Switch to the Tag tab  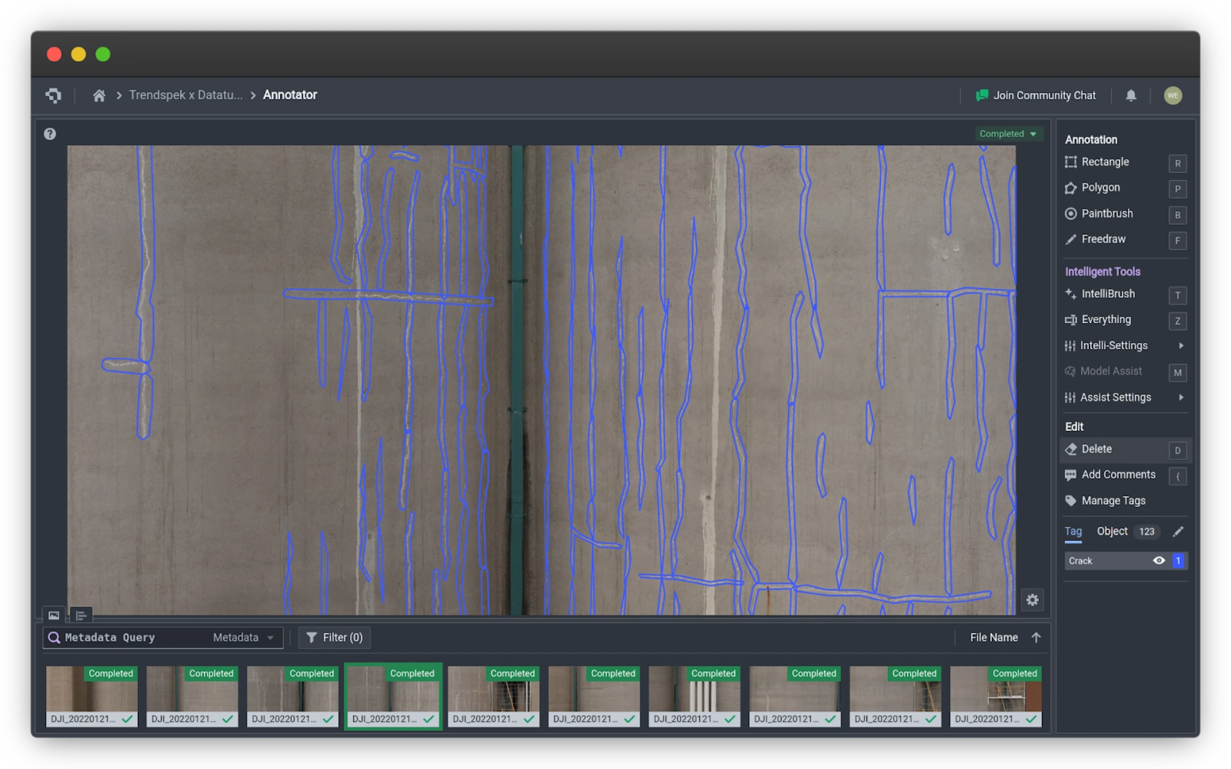[1073, 531]
